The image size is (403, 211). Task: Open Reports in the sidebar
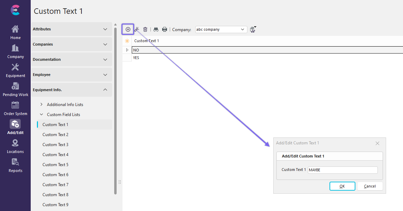[x=15, y=165]
